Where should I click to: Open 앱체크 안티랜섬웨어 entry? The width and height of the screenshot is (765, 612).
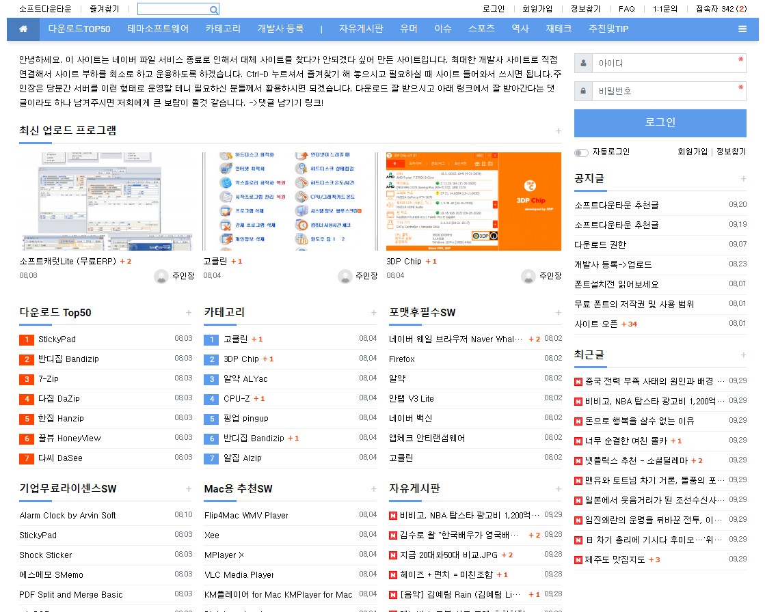click(427, 439)
